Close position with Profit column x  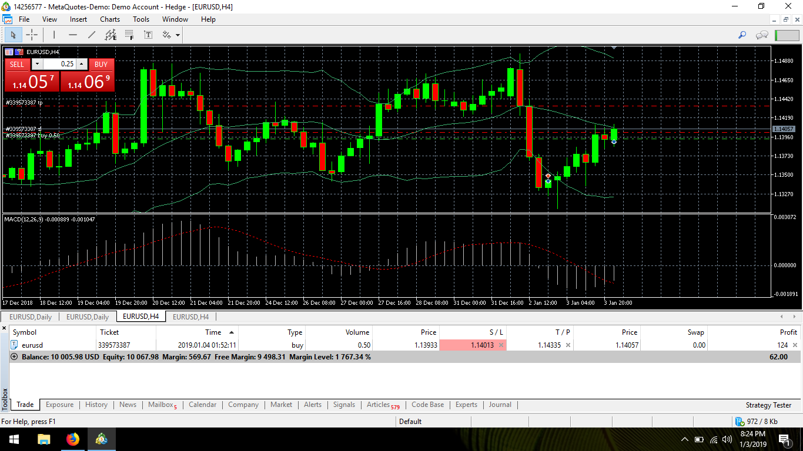(795, 345)
